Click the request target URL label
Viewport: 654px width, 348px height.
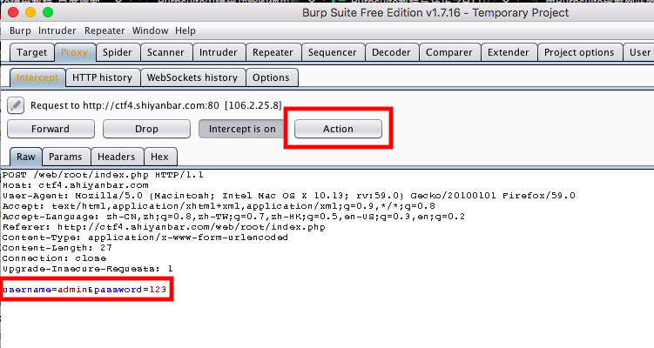[x=156, y=105]
